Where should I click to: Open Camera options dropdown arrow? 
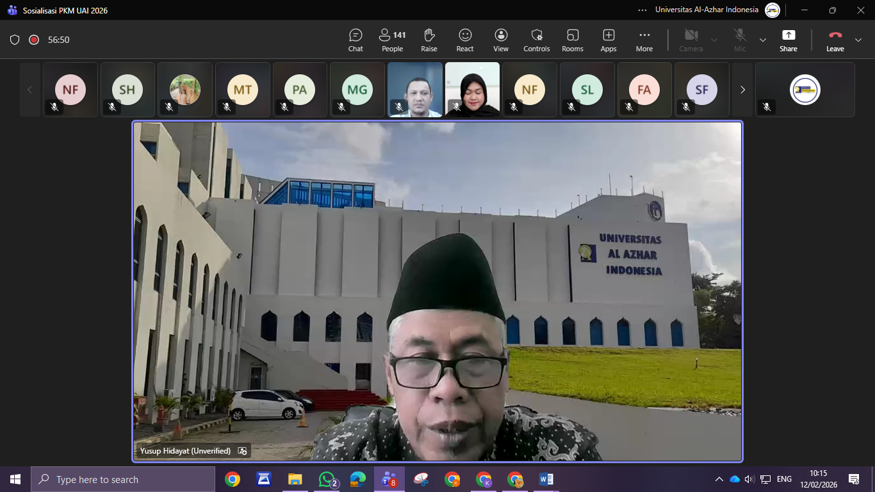714,40
